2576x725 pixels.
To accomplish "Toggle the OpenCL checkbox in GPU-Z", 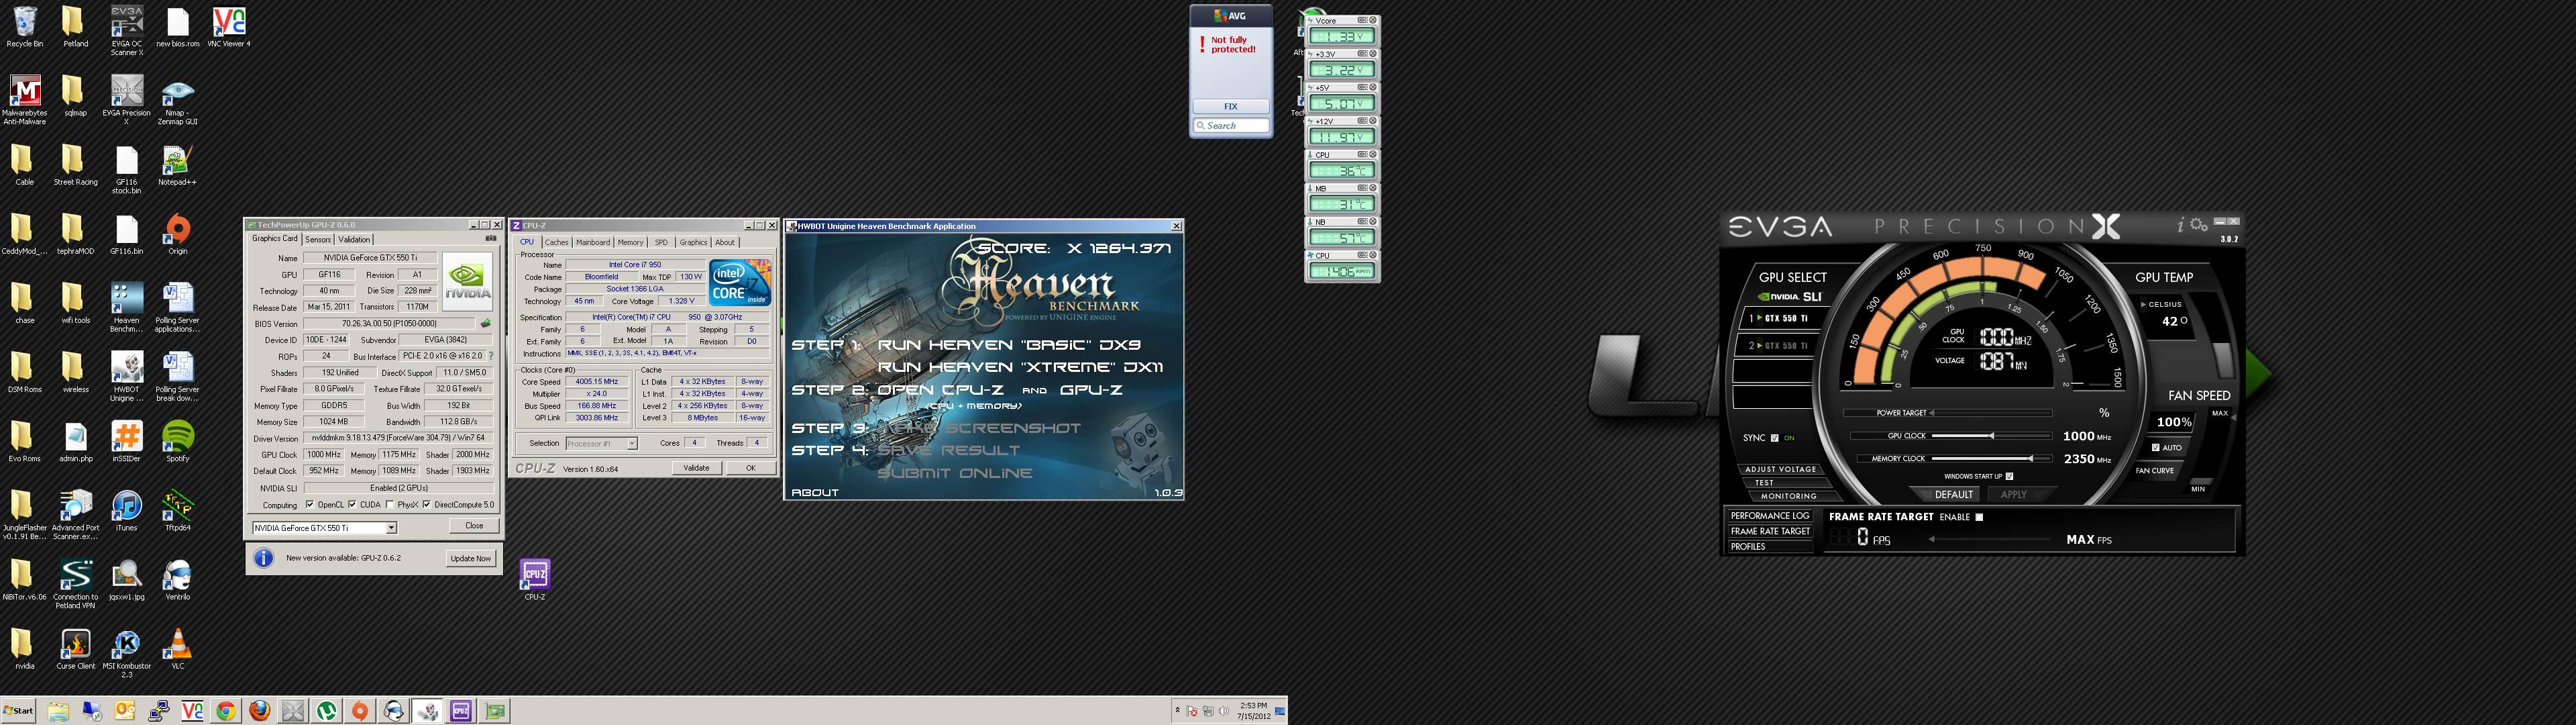I will pos(310,505).
